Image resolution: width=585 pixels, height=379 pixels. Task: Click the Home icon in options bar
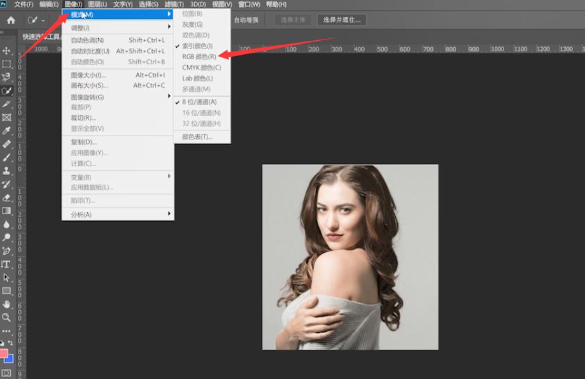[x=11, y=20]
